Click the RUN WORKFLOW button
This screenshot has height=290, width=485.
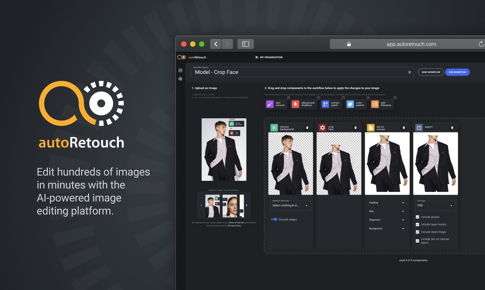457,72
